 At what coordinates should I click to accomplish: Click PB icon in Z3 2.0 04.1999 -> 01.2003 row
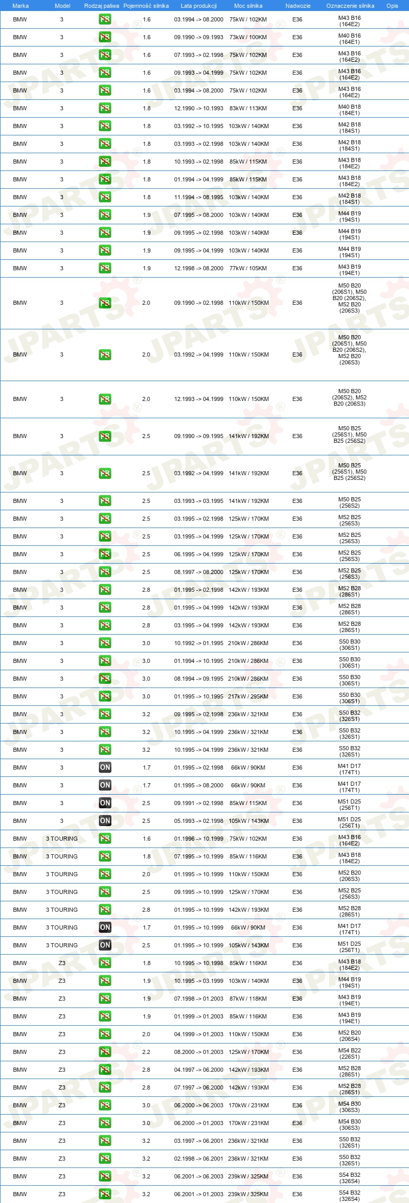105,1034
